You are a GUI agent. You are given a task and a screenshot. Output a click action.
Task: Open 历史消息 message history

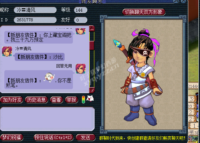tap(36, 100)
